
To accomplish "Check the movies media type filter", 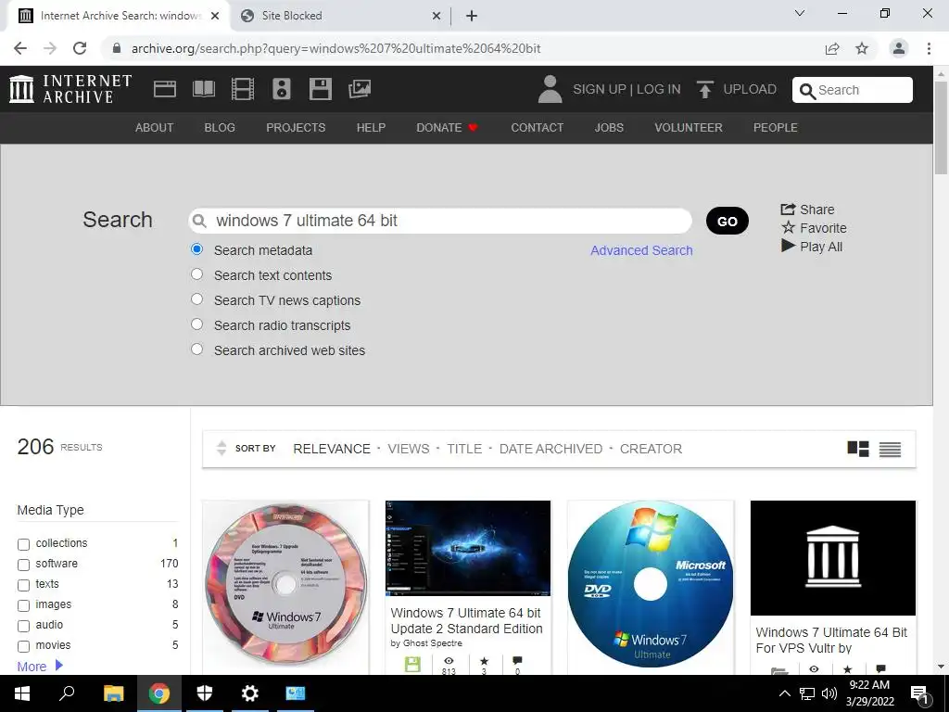I will click(23, 646).
